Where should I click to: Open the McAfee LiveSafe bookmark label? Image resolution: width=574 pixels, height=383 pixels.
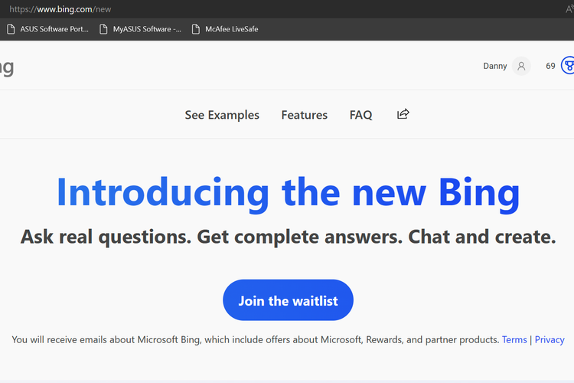click(232, 30)
